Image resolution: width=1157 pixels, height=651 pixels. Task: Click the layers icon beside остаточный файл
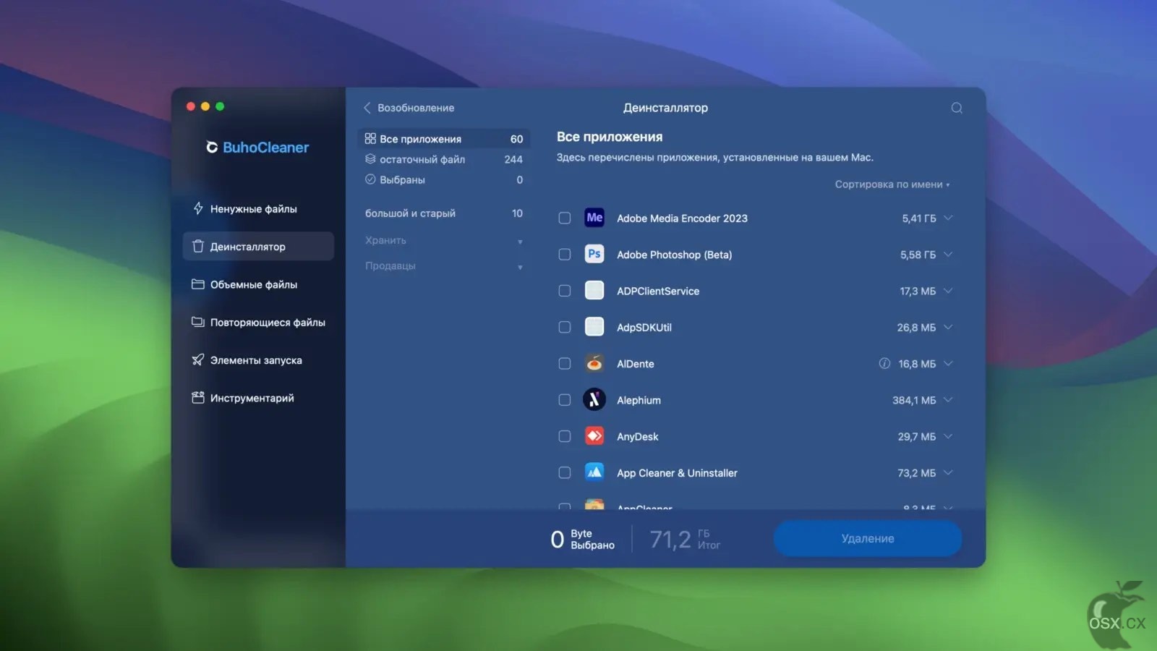point(370,158)
